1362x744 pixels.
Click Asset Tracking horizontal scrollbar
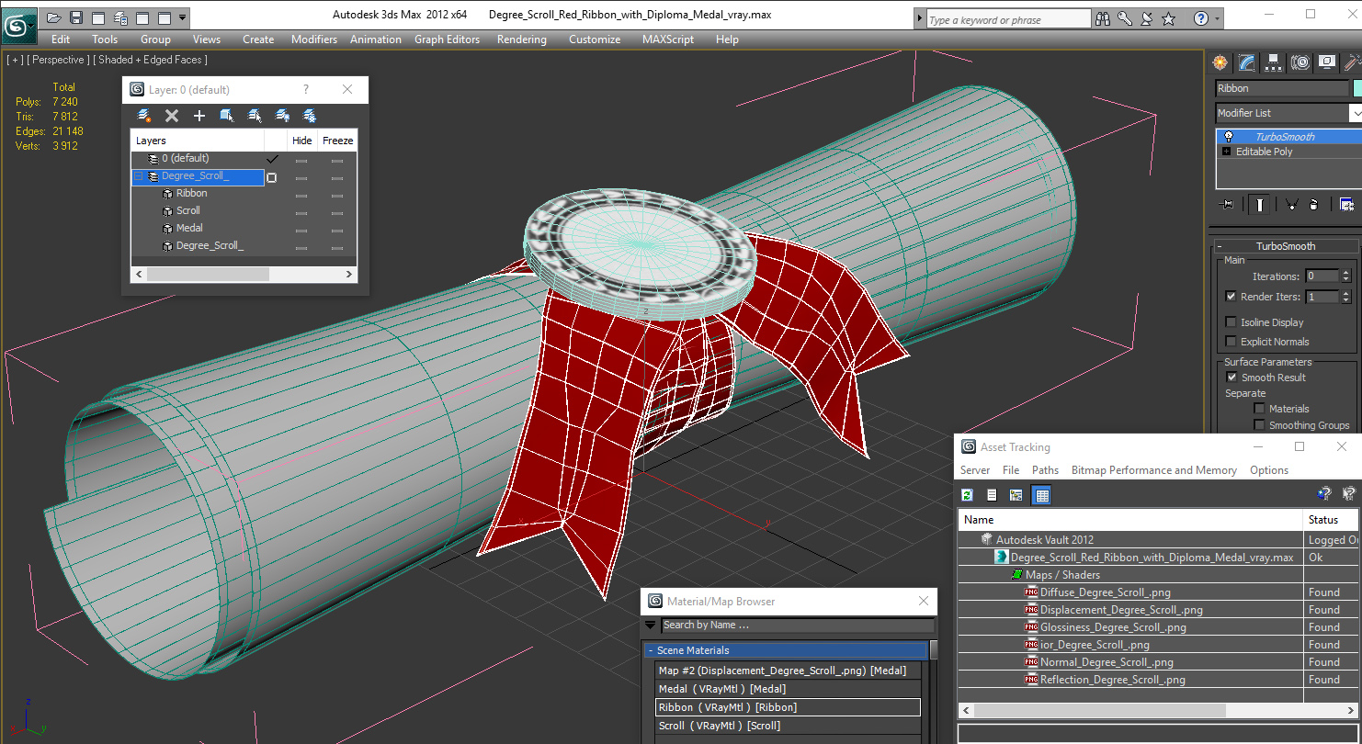point(1099,711)
